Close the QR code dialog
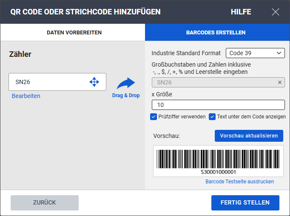This screenshot has height=216, width=290. click(276, 12)
